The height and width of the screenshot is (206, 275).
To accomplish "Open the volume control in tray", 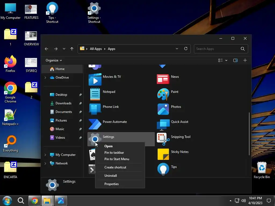I will tap(243, 201).
